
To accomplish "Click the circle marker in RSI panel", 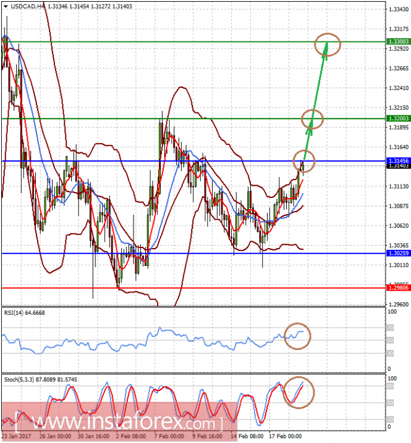I will click(x=297, y=336).
